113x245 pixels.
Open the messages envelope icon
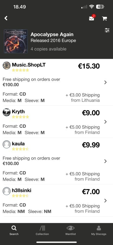pyautogui.click(x=92, y=19)
